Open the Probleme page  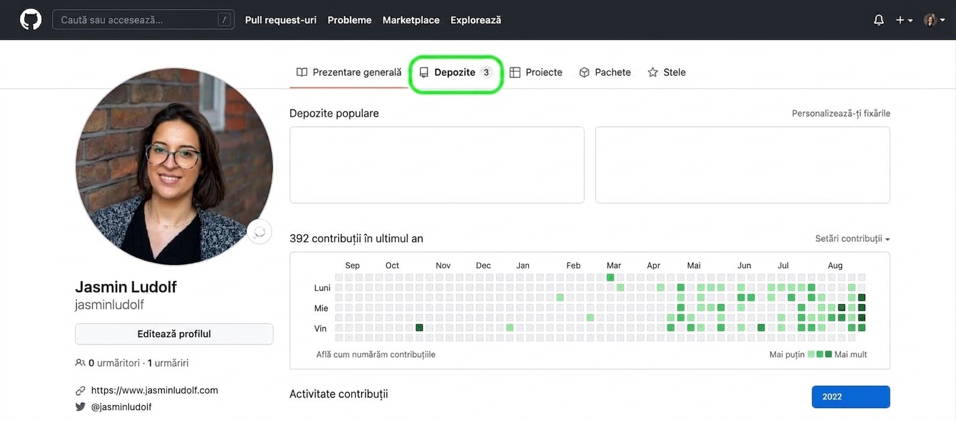[x=349, y=20]
